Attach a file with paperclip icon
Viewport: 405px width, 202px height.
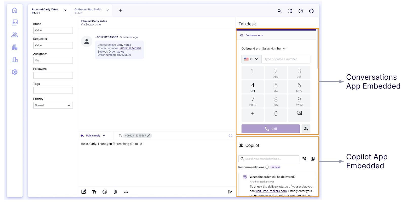pos(115,192)
